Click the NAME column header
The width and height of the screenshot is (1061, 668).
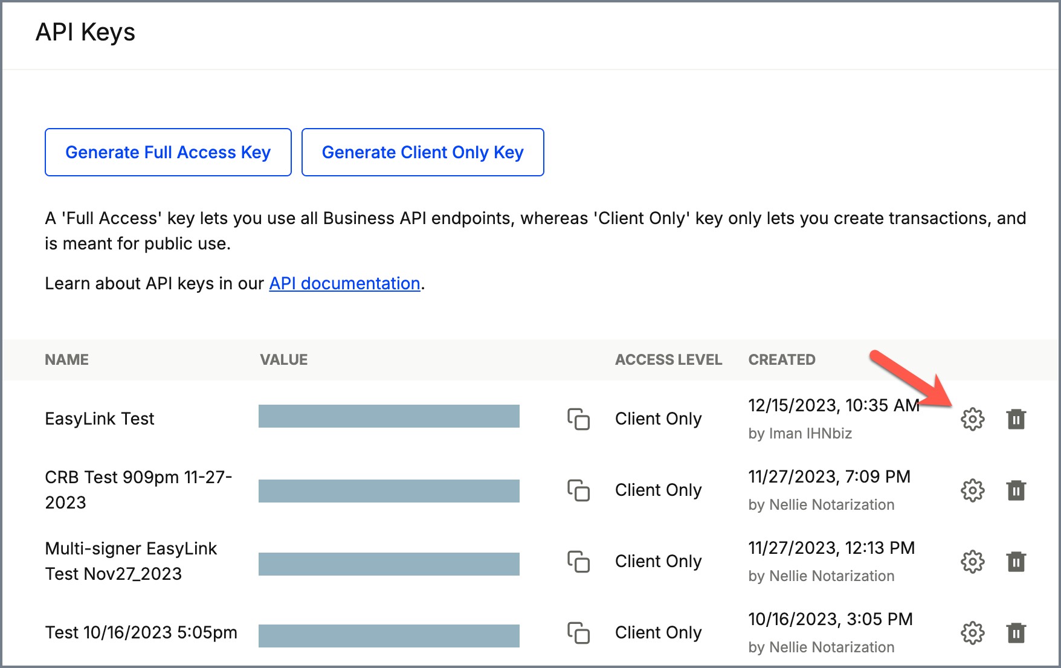pyautogui.click(x=66, y=360)
